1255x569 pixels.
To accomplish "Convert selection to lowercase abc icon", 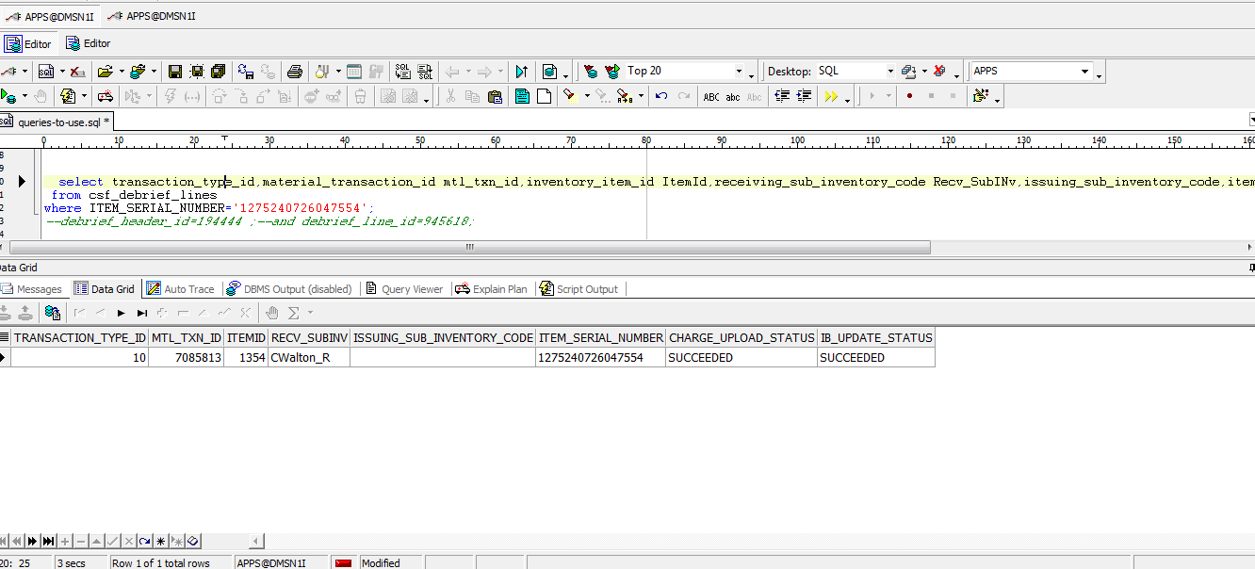I will (x=732, y=96).
